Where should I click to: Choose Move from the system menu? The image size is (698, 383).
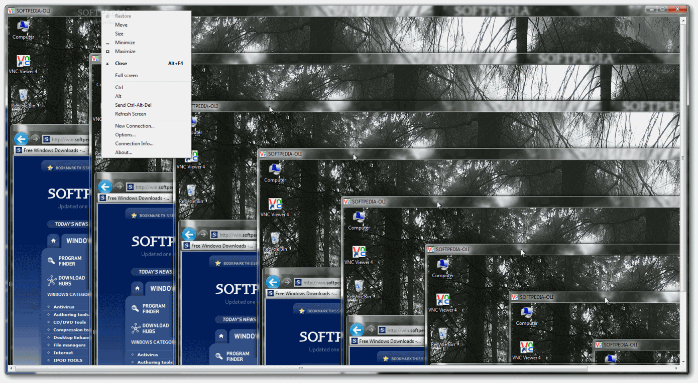pyautogui.click(x=146, y=25)
